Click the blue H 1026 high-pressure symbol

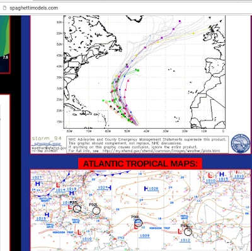pyautogui.click(x=146, y=189)
